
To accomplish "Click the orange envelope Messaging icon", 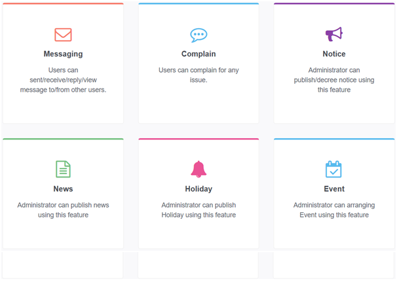I will 63,35.
